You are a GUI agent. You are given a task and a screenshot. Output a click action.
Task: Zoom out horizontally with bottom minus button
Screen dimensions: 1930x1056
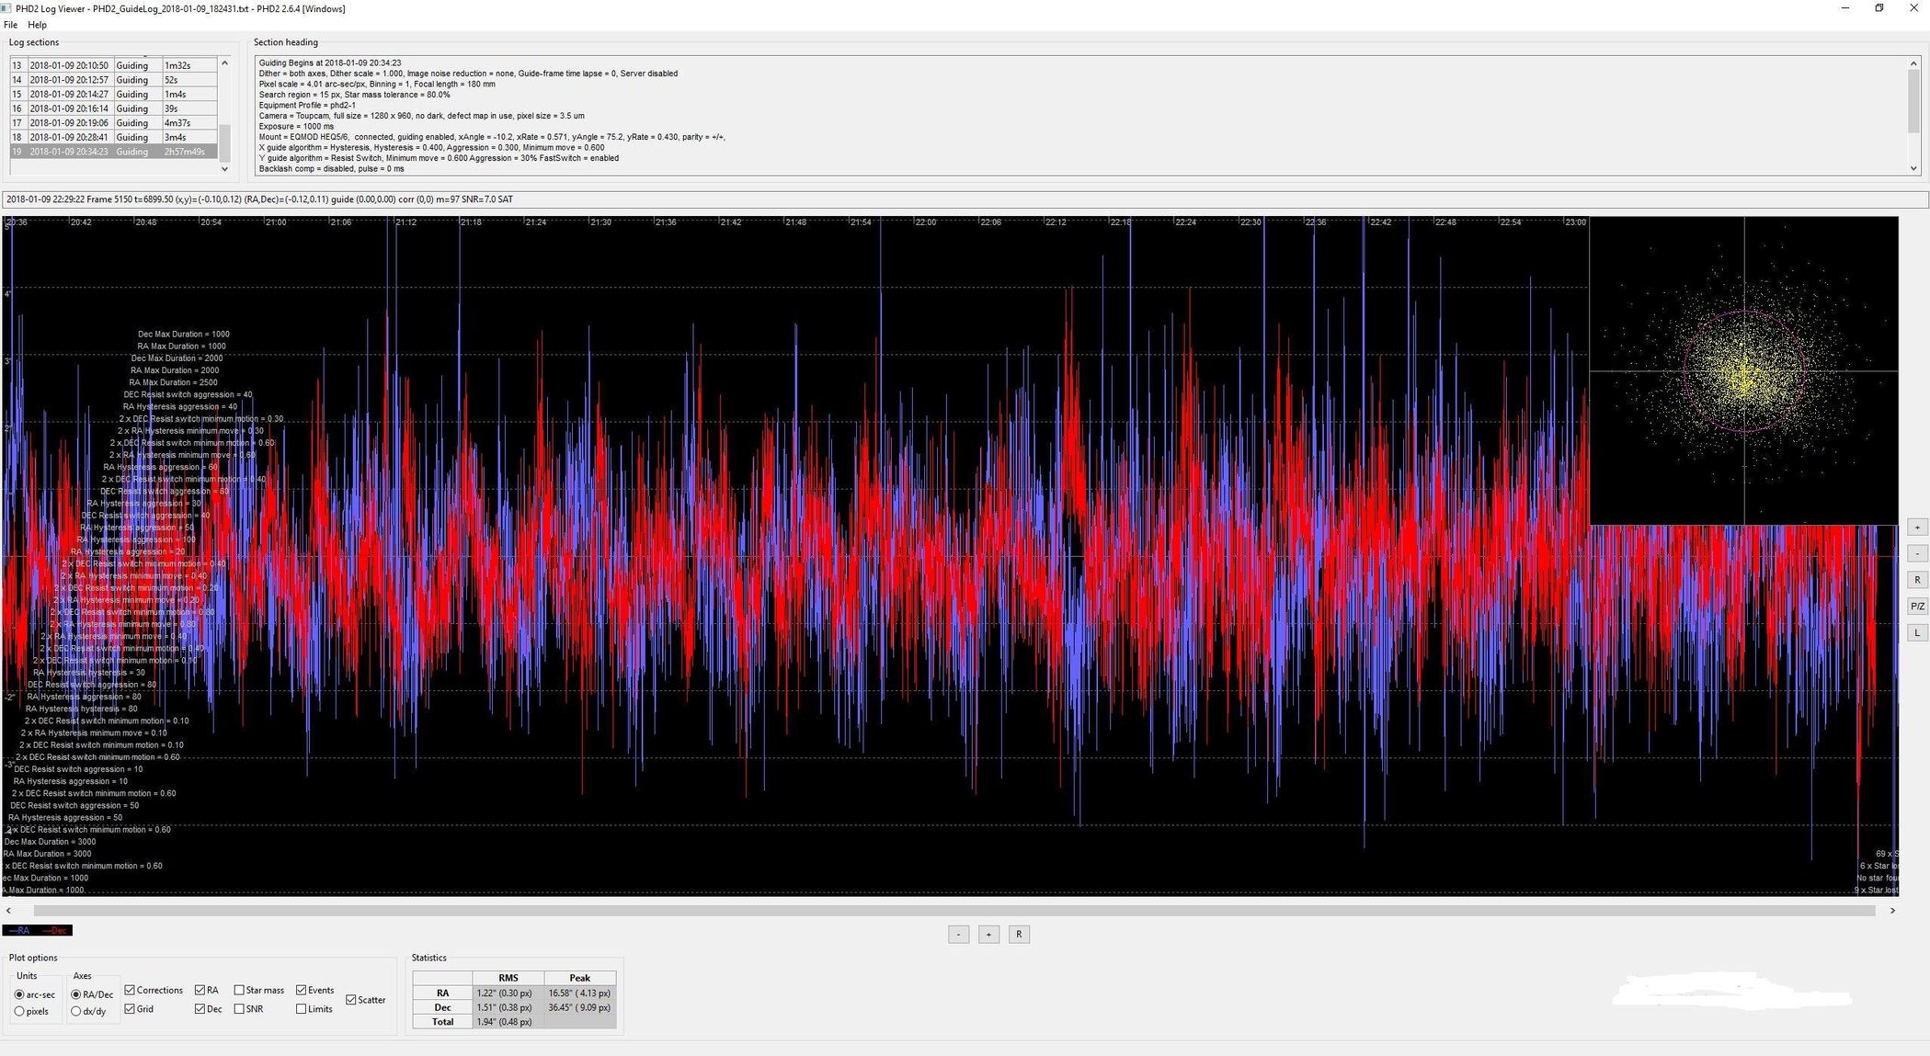[958, 935]
